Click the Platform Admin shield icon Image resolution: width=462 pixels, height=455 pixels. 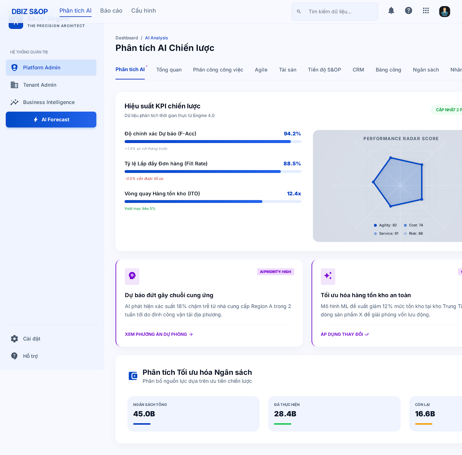[14, 68]
